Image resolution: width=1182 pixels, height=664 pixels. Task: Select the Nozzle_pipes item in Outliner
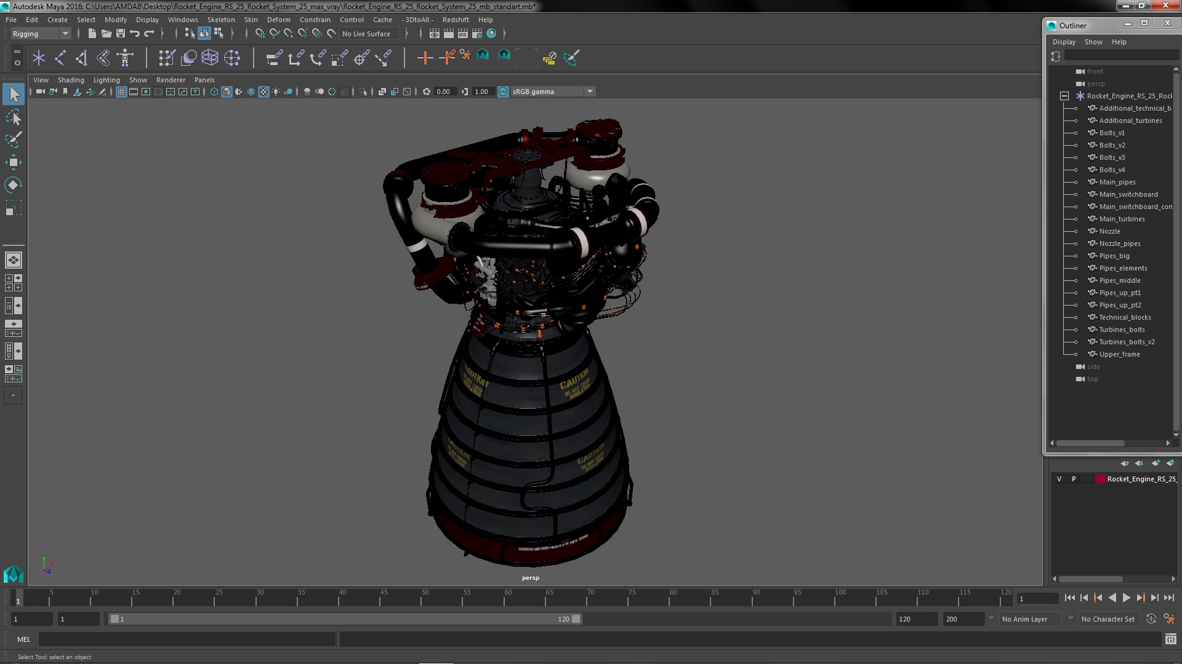pos(1119,243)
